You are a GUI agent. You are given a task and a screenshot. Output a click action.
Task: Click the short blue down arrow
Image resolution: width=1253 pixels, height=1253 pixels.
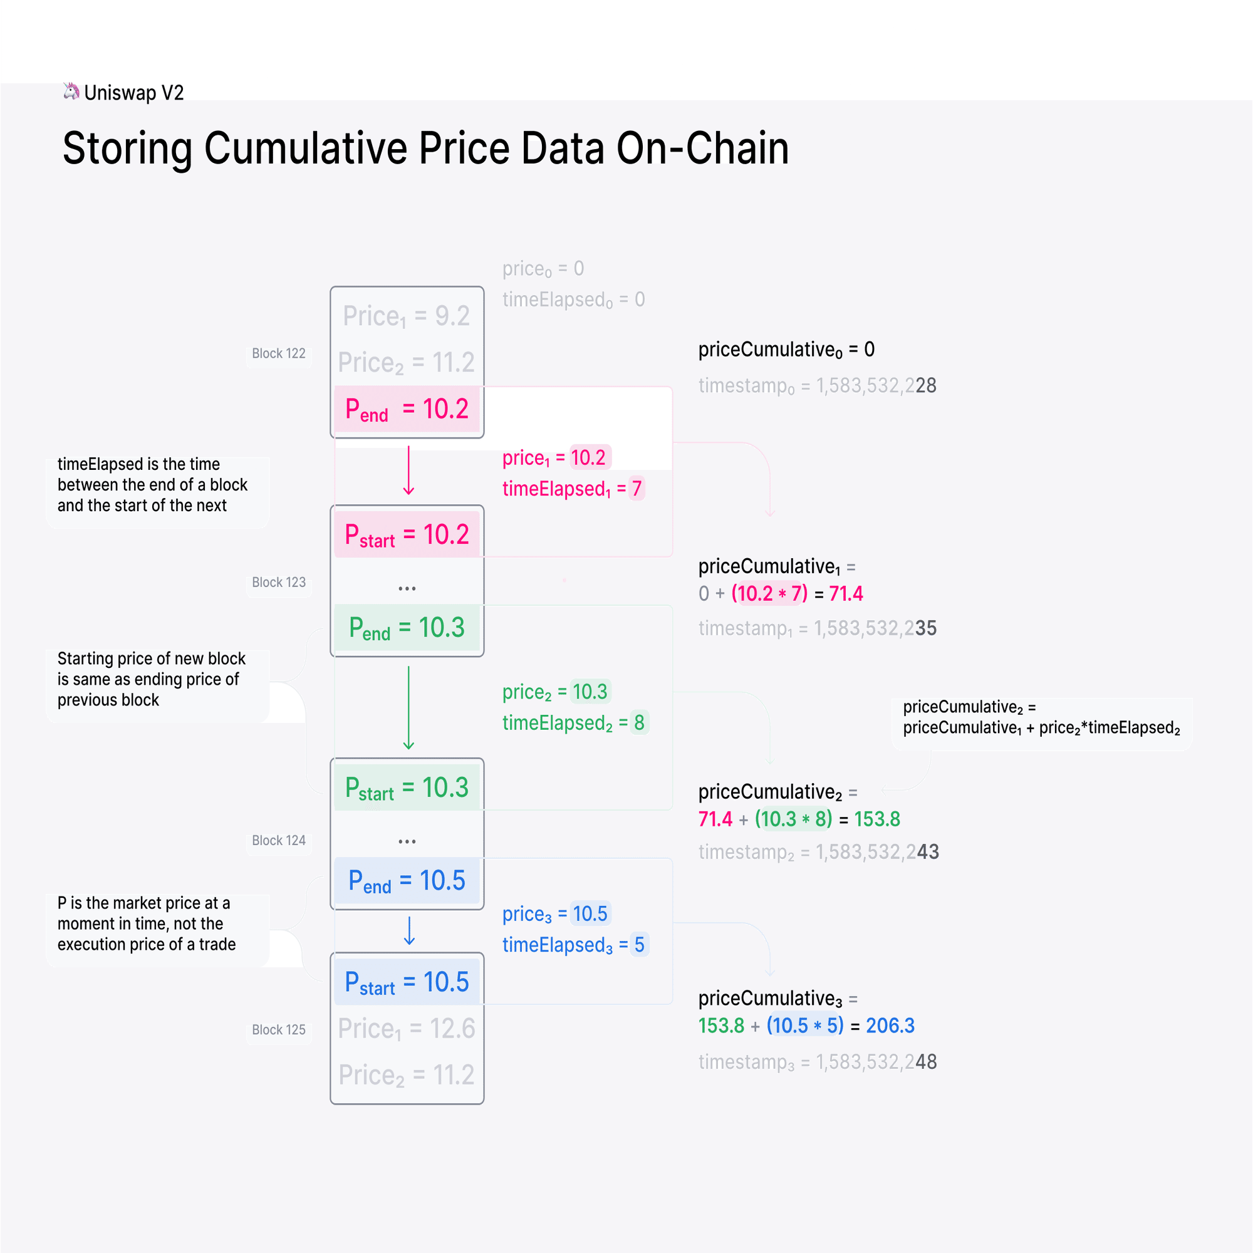(x=409, y=931)
